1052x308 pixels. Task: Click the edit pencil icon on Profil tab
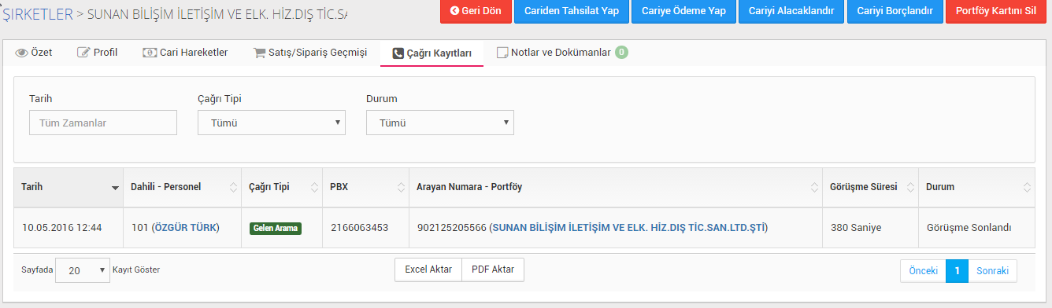tap(83, 53)
